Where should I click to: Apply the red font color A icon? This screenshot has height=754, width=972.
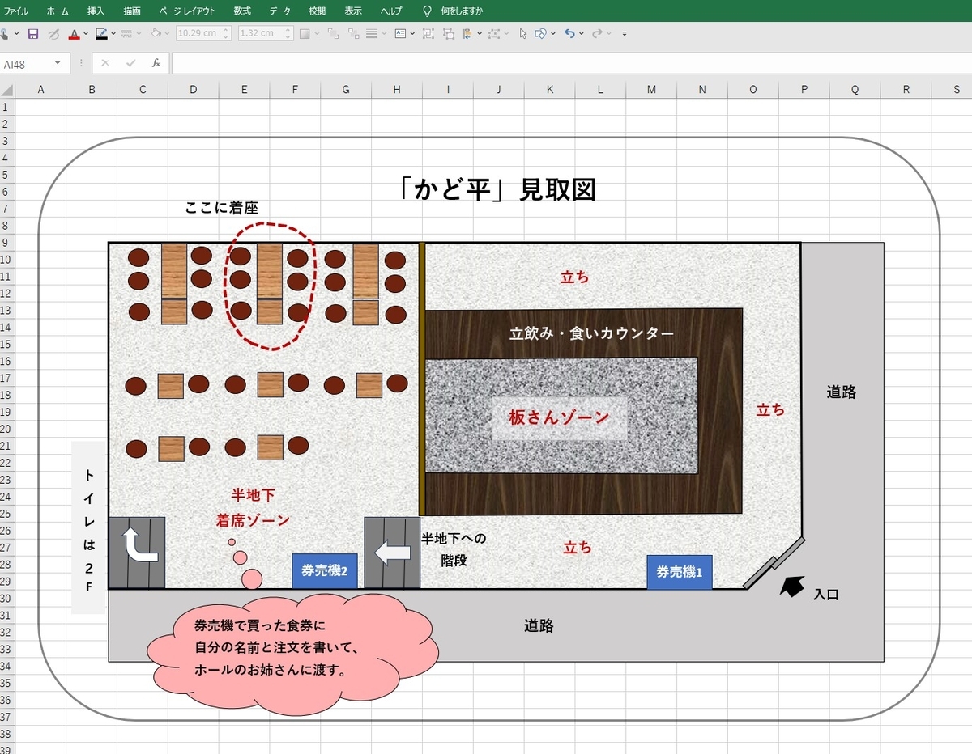tap(74, 34)
